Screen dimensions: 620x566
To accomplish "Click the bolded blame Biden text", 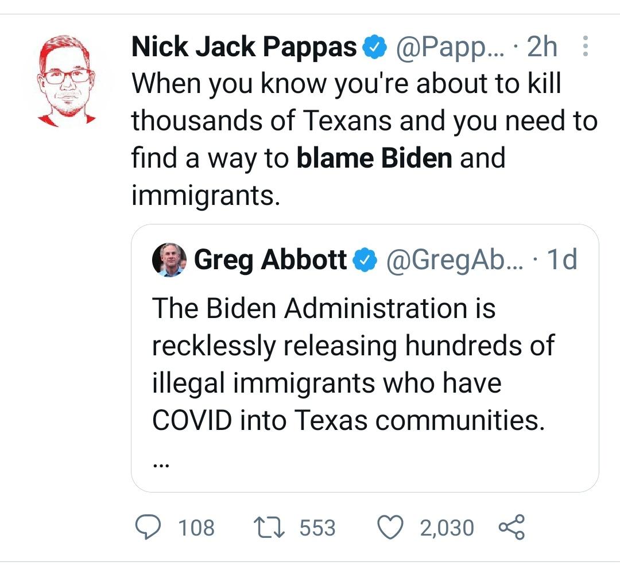I will tap(376, 158).
